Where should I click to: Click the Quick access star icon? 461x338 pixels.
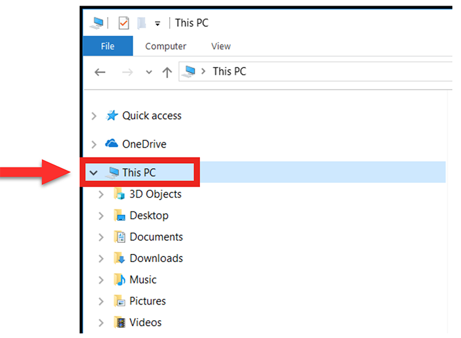coord(112,116)
